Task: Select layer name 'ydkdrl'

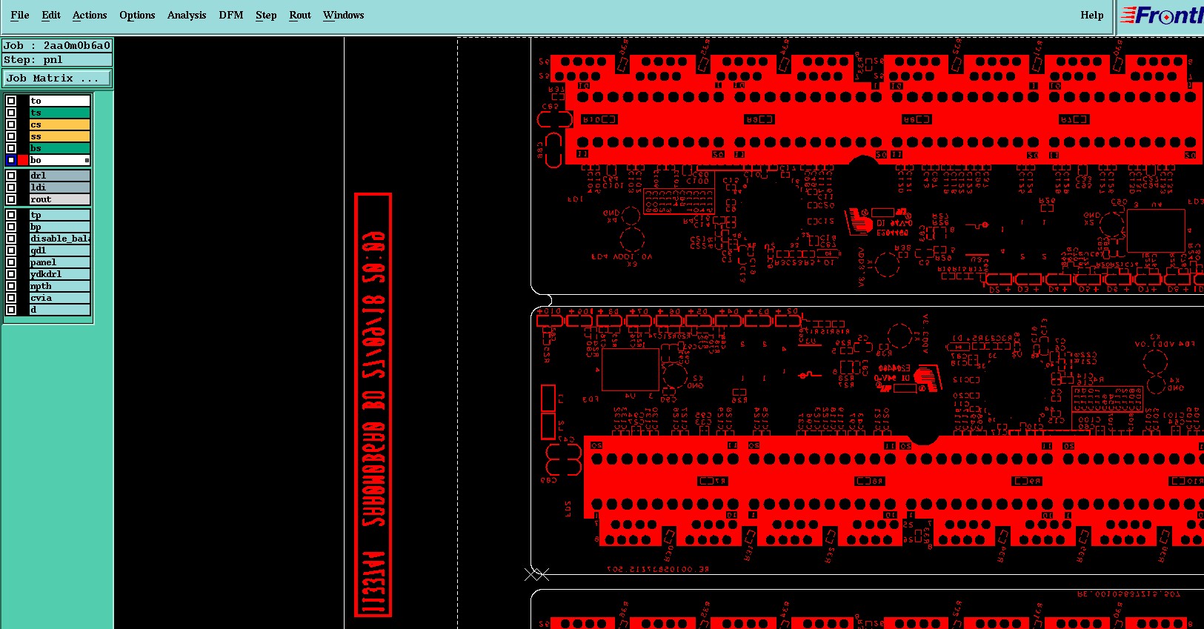Action: (59, 274)
